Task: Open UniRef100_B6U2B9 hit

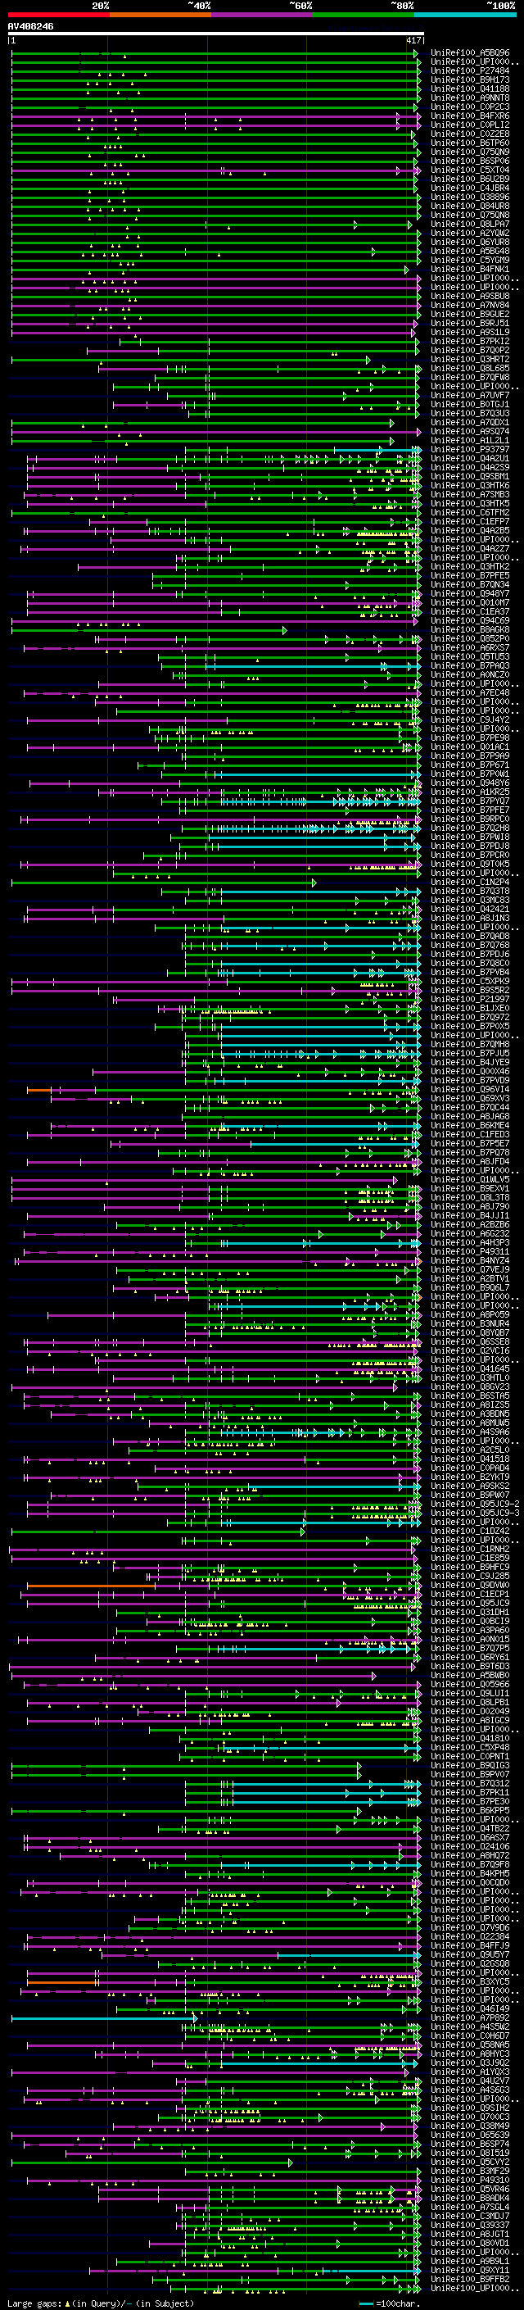Action: [470, 179]
